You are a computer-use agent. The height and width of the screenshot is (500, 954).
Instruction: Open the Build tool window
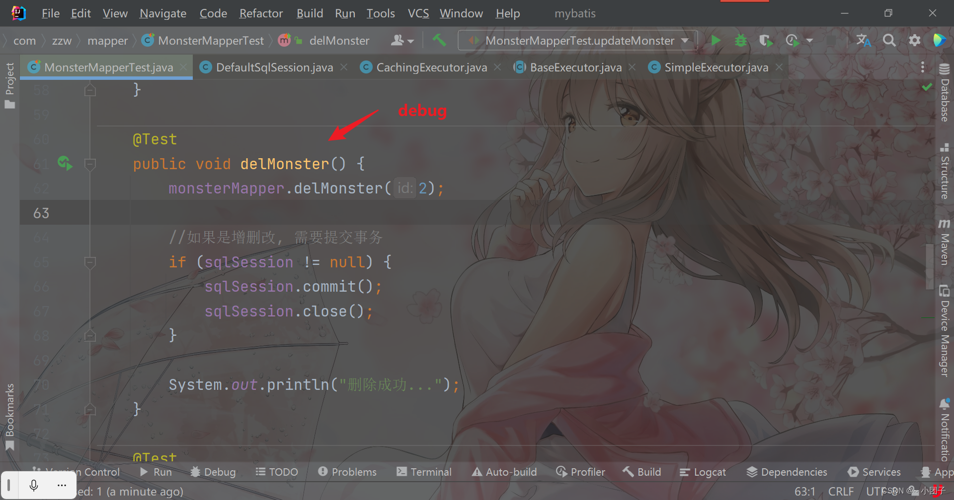coord(642,472)
